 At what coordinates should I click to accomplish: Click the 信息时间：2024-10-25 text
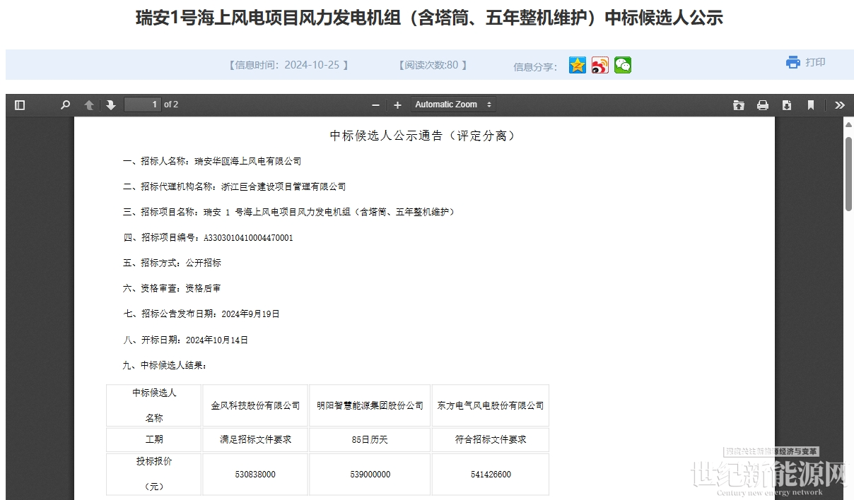pos(288,65)
